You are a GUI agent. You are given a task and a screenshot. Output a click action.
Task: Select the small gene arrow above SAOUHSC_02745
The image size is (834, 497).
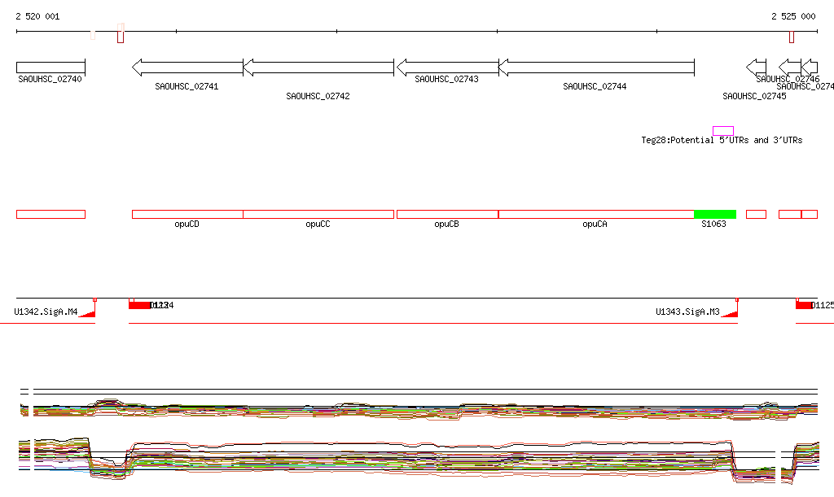point(757,68)
